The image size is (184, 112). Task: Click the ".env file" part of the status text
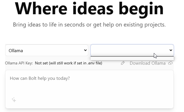tap(95, 63)
